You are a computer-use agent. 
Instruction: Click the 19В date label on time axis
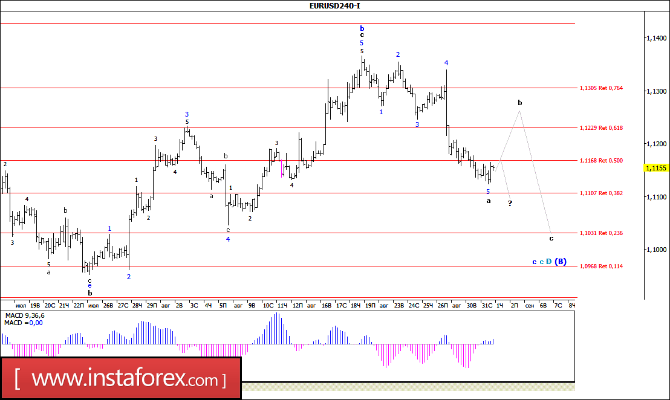click(x=35, y=306)
